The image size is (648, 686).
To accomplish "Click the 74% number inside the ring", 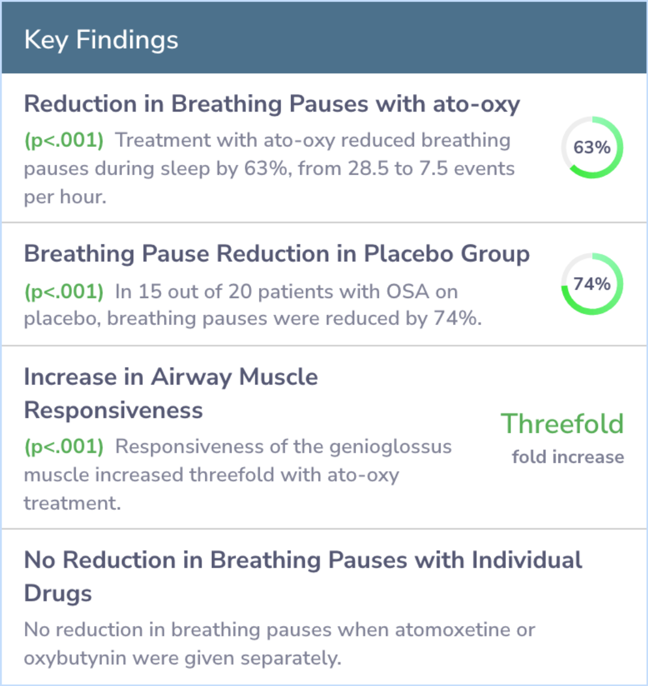I will pyautogui.click(x=592, y=284).
